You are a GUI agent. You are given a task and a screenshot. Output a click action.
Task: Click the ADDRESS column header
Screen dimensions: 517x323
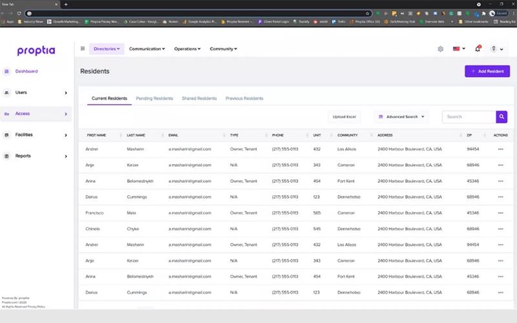(385, 135)
